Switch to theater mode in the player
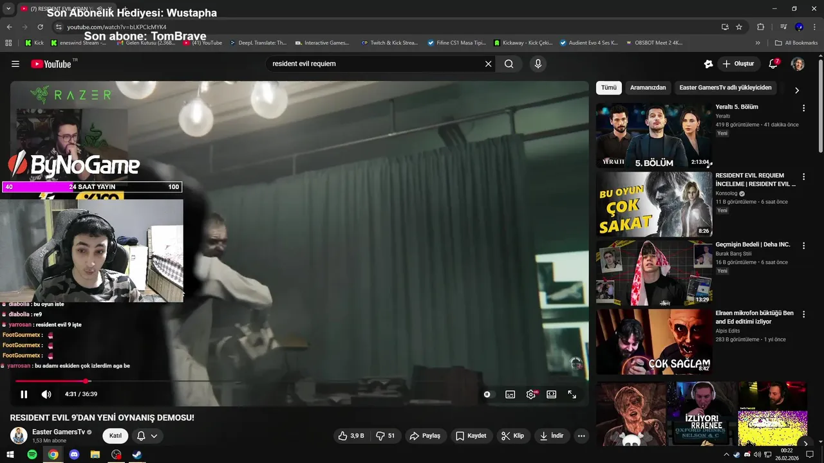The height and width of the screenshot is (463, 824). tap(552, 394)
